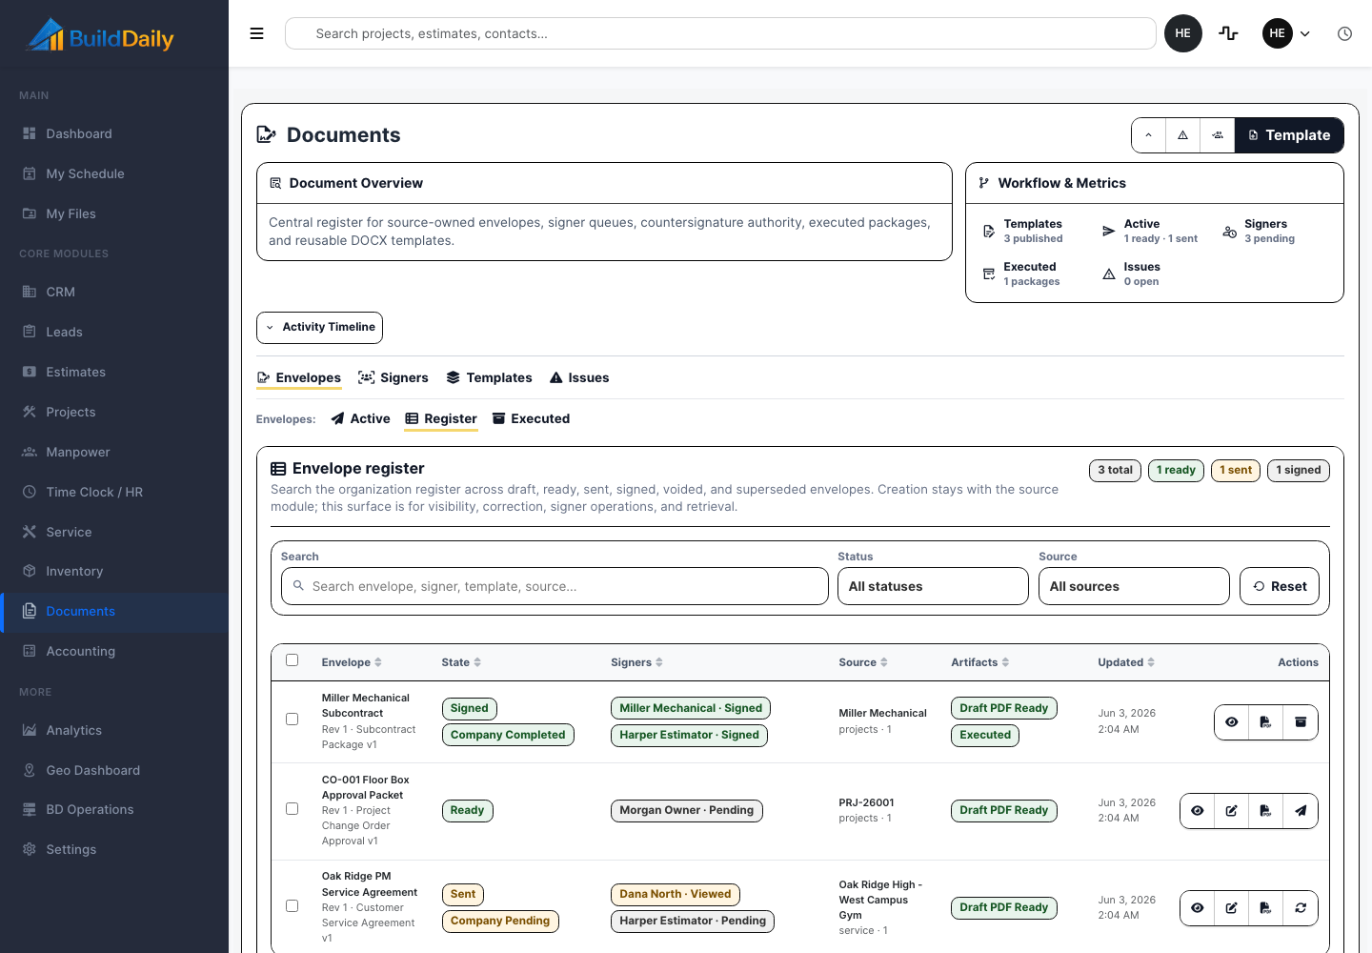Focus the envelope search input field
This screenshot has width=1372, height=953.
tap(555, 586)
